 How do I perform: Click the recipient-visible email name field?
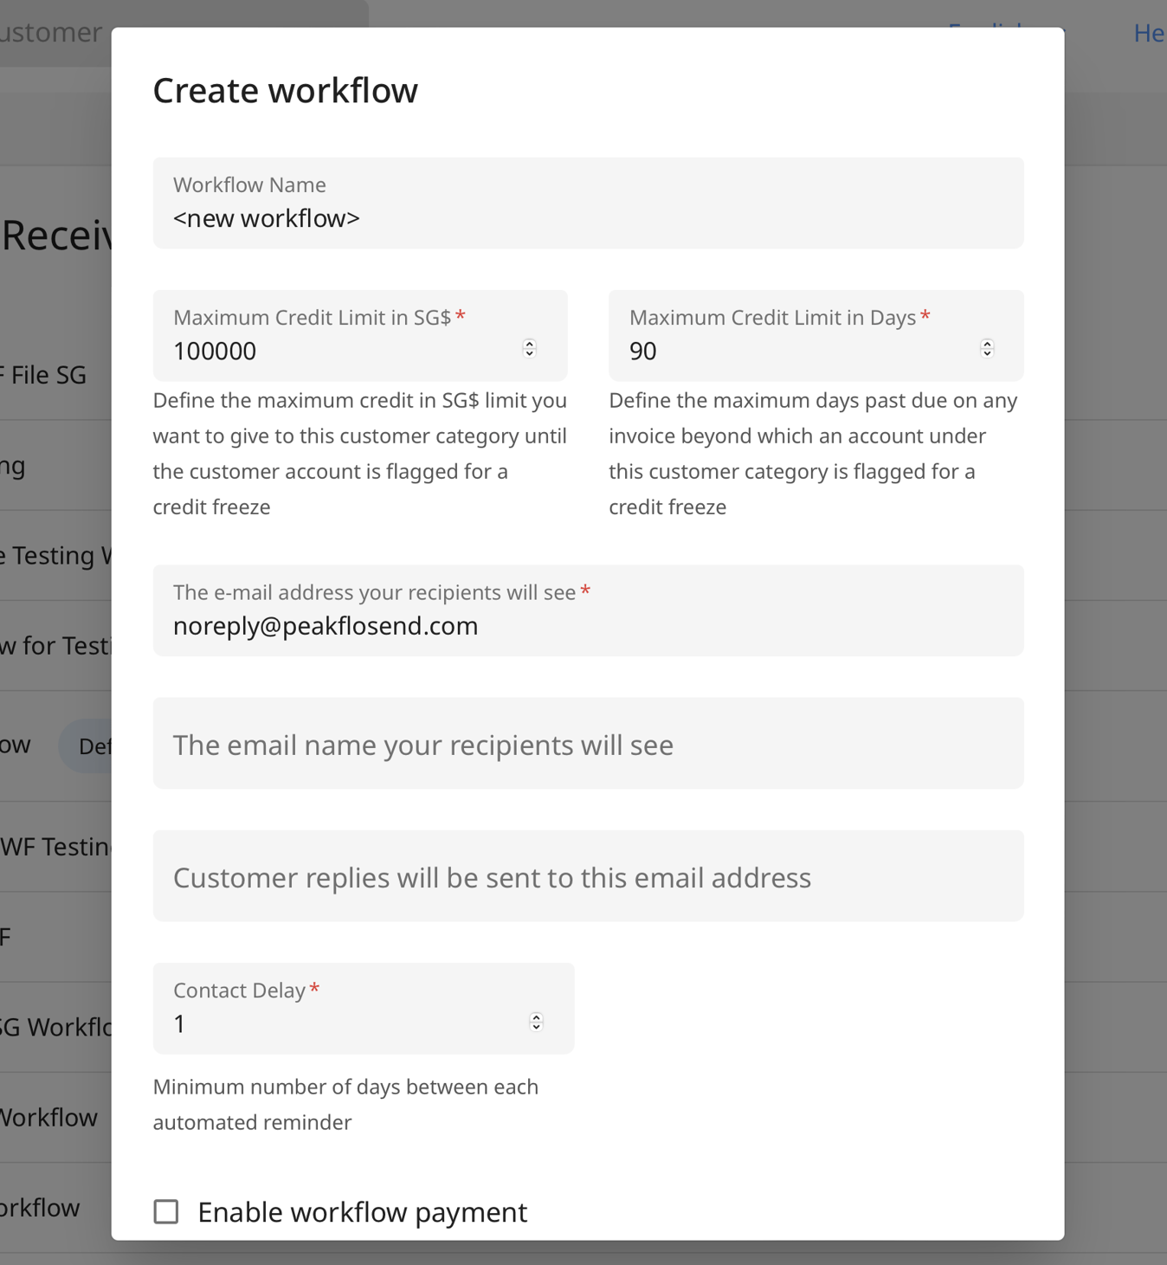tap(587, 744)
